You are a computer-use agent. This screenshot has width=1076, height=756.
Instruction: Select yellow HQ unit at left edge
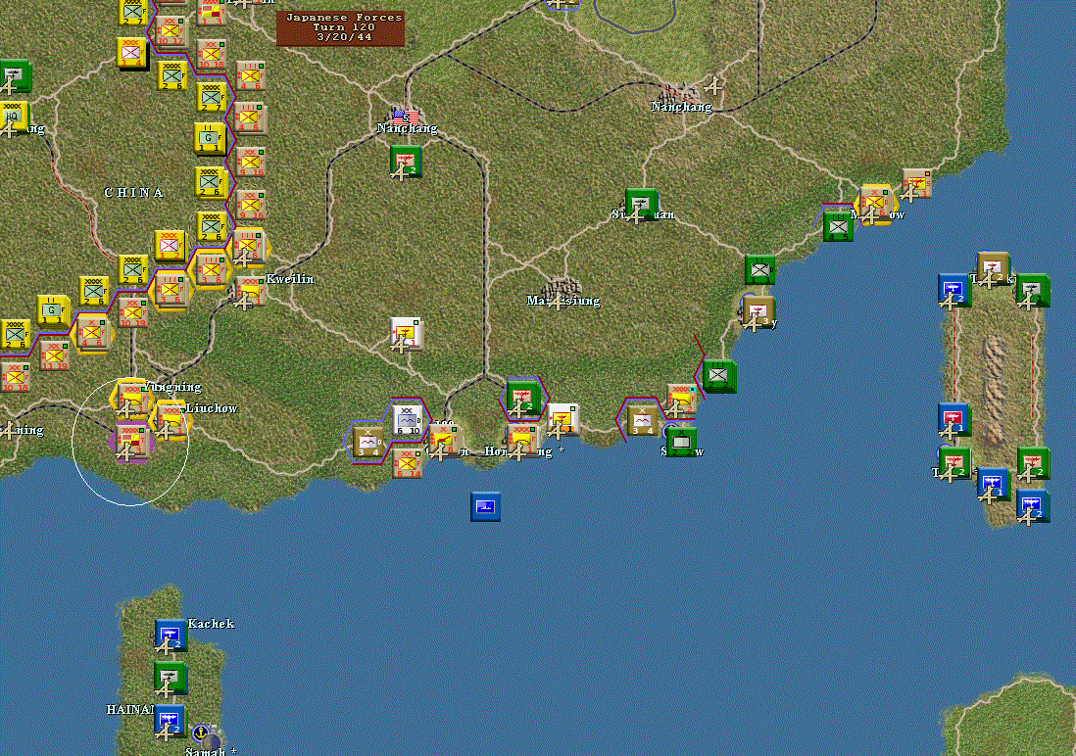click(x=14, y=118)
